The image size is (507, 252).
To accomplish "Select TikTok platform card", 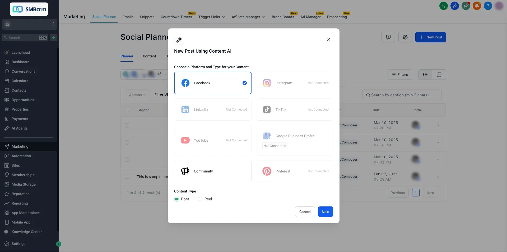I will click(x=294, y=110).
